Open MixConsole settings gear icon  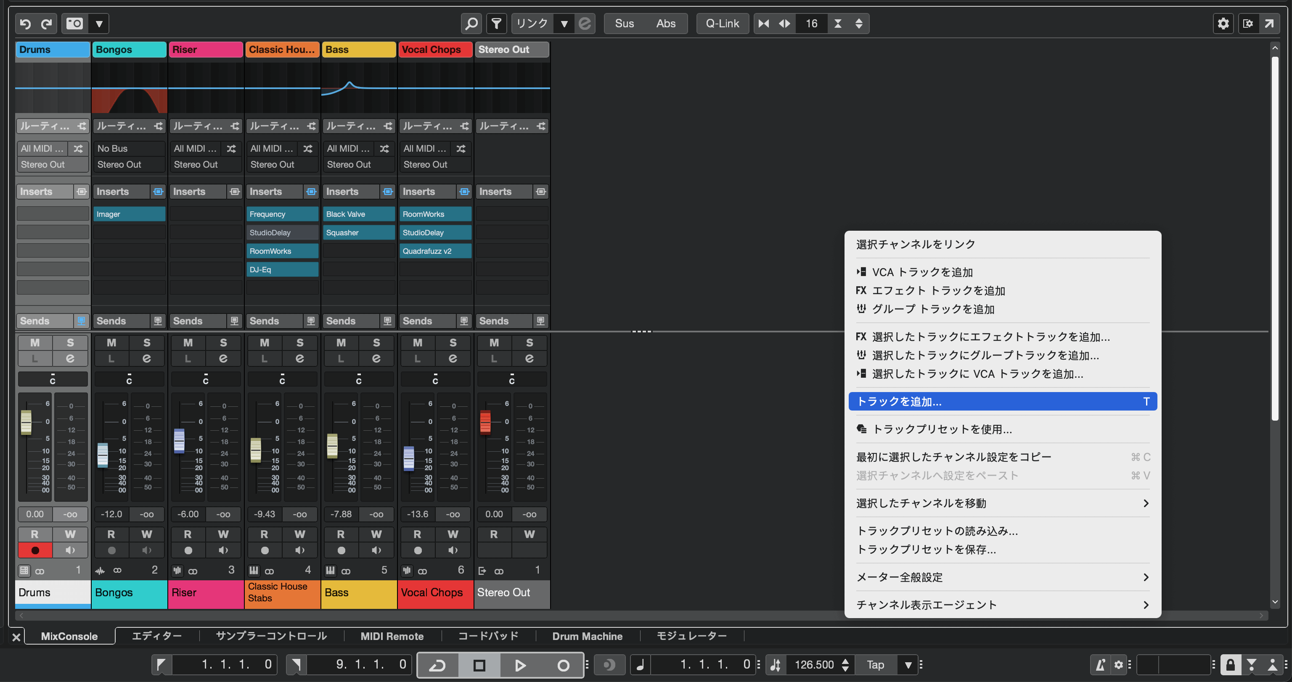click(x=1223, y=24)
